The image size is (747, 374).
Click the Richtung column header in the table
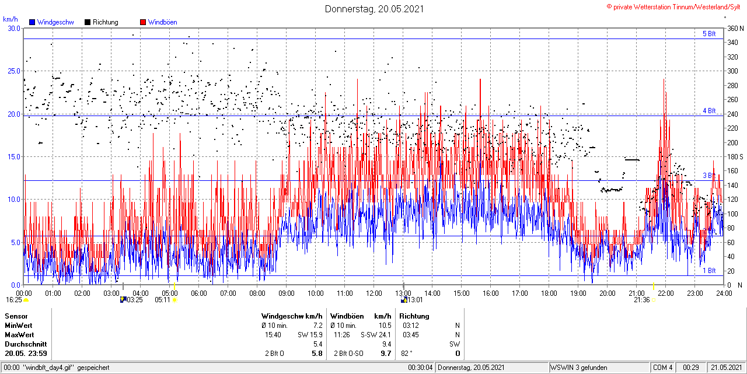[x=415, y=316]
